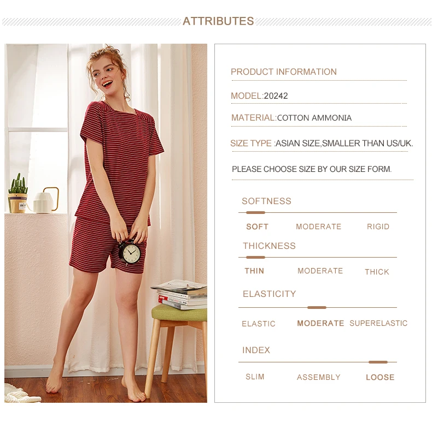Select MODERATE under Softness
432x423 pixels.
tap(318, 227)
